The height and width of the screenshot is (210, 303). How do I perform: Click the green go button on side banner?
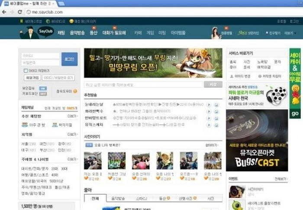[295, 113]
